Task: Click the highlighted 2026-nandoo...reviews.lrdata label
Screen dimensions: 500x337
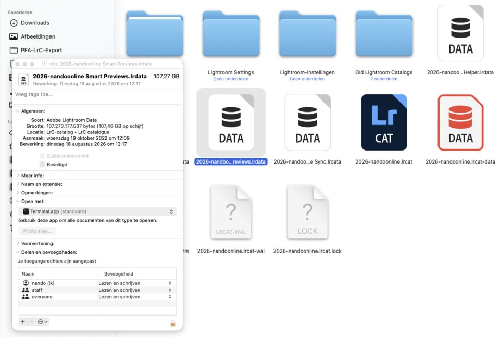Action: pos(231,161)
